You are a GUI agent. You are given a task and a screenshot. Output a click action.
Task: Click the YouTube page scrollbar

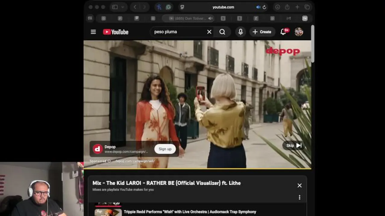(312, 44)
